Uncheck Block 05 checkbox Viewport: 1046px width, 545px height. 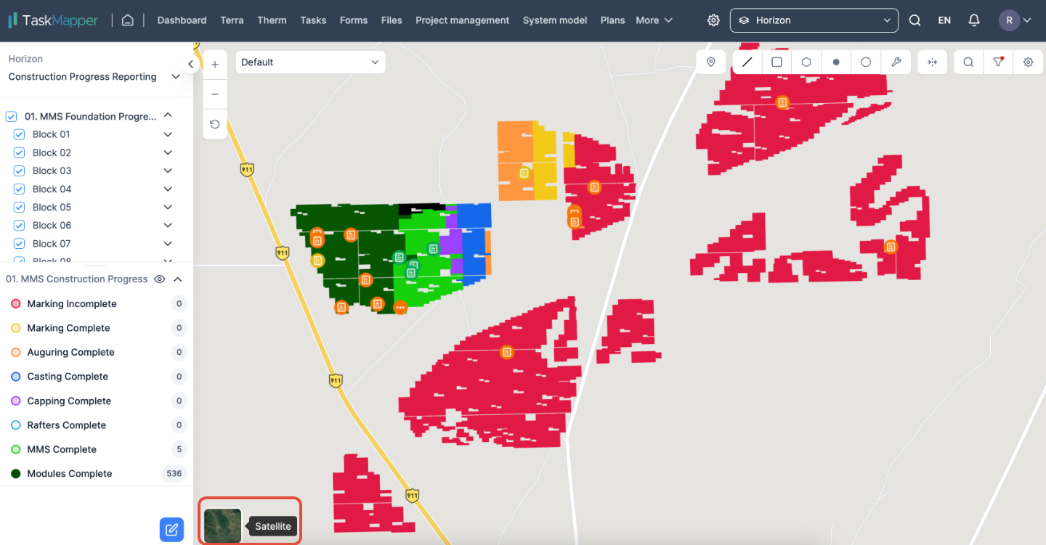click(x=20, y=207)
